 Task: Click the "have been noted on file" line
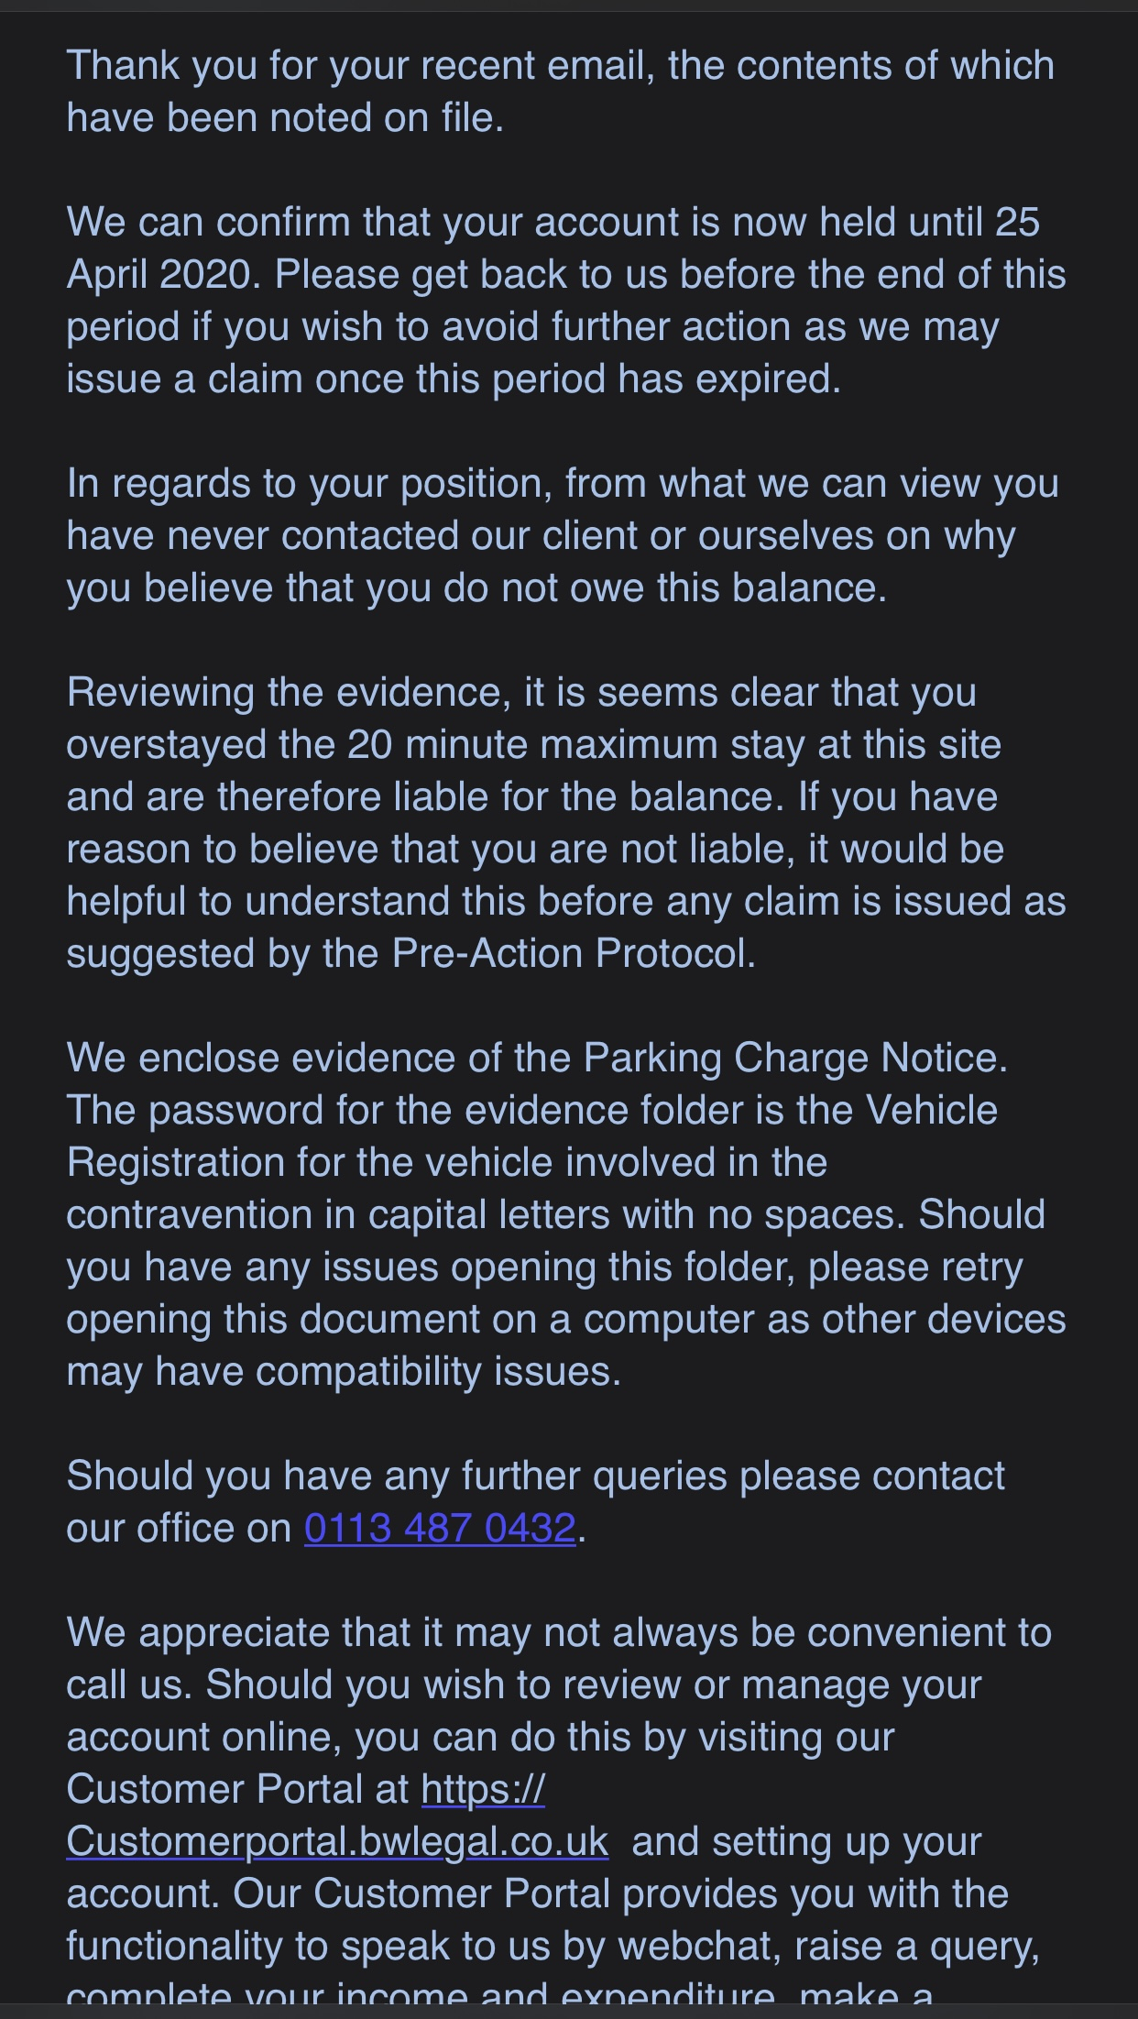tap(285, 118)
